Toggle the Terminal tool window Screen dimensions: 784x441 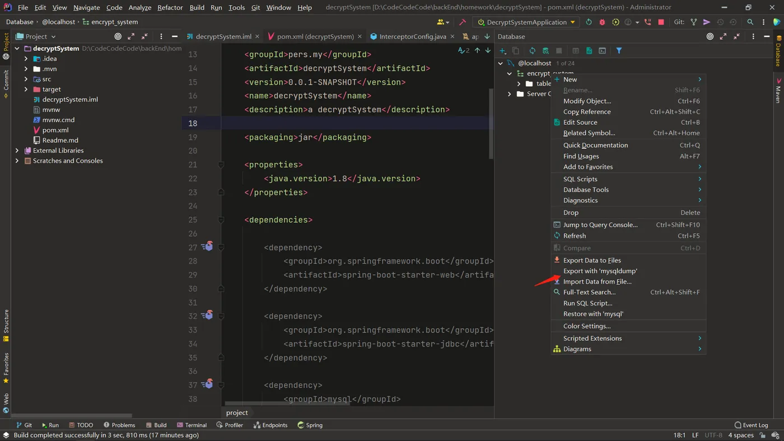pos(192,425)
